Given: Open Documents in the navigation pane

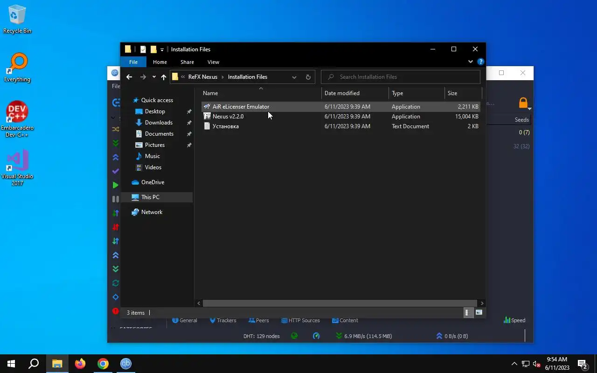Looking at the screenshot, I should click(x=159, y=134).
